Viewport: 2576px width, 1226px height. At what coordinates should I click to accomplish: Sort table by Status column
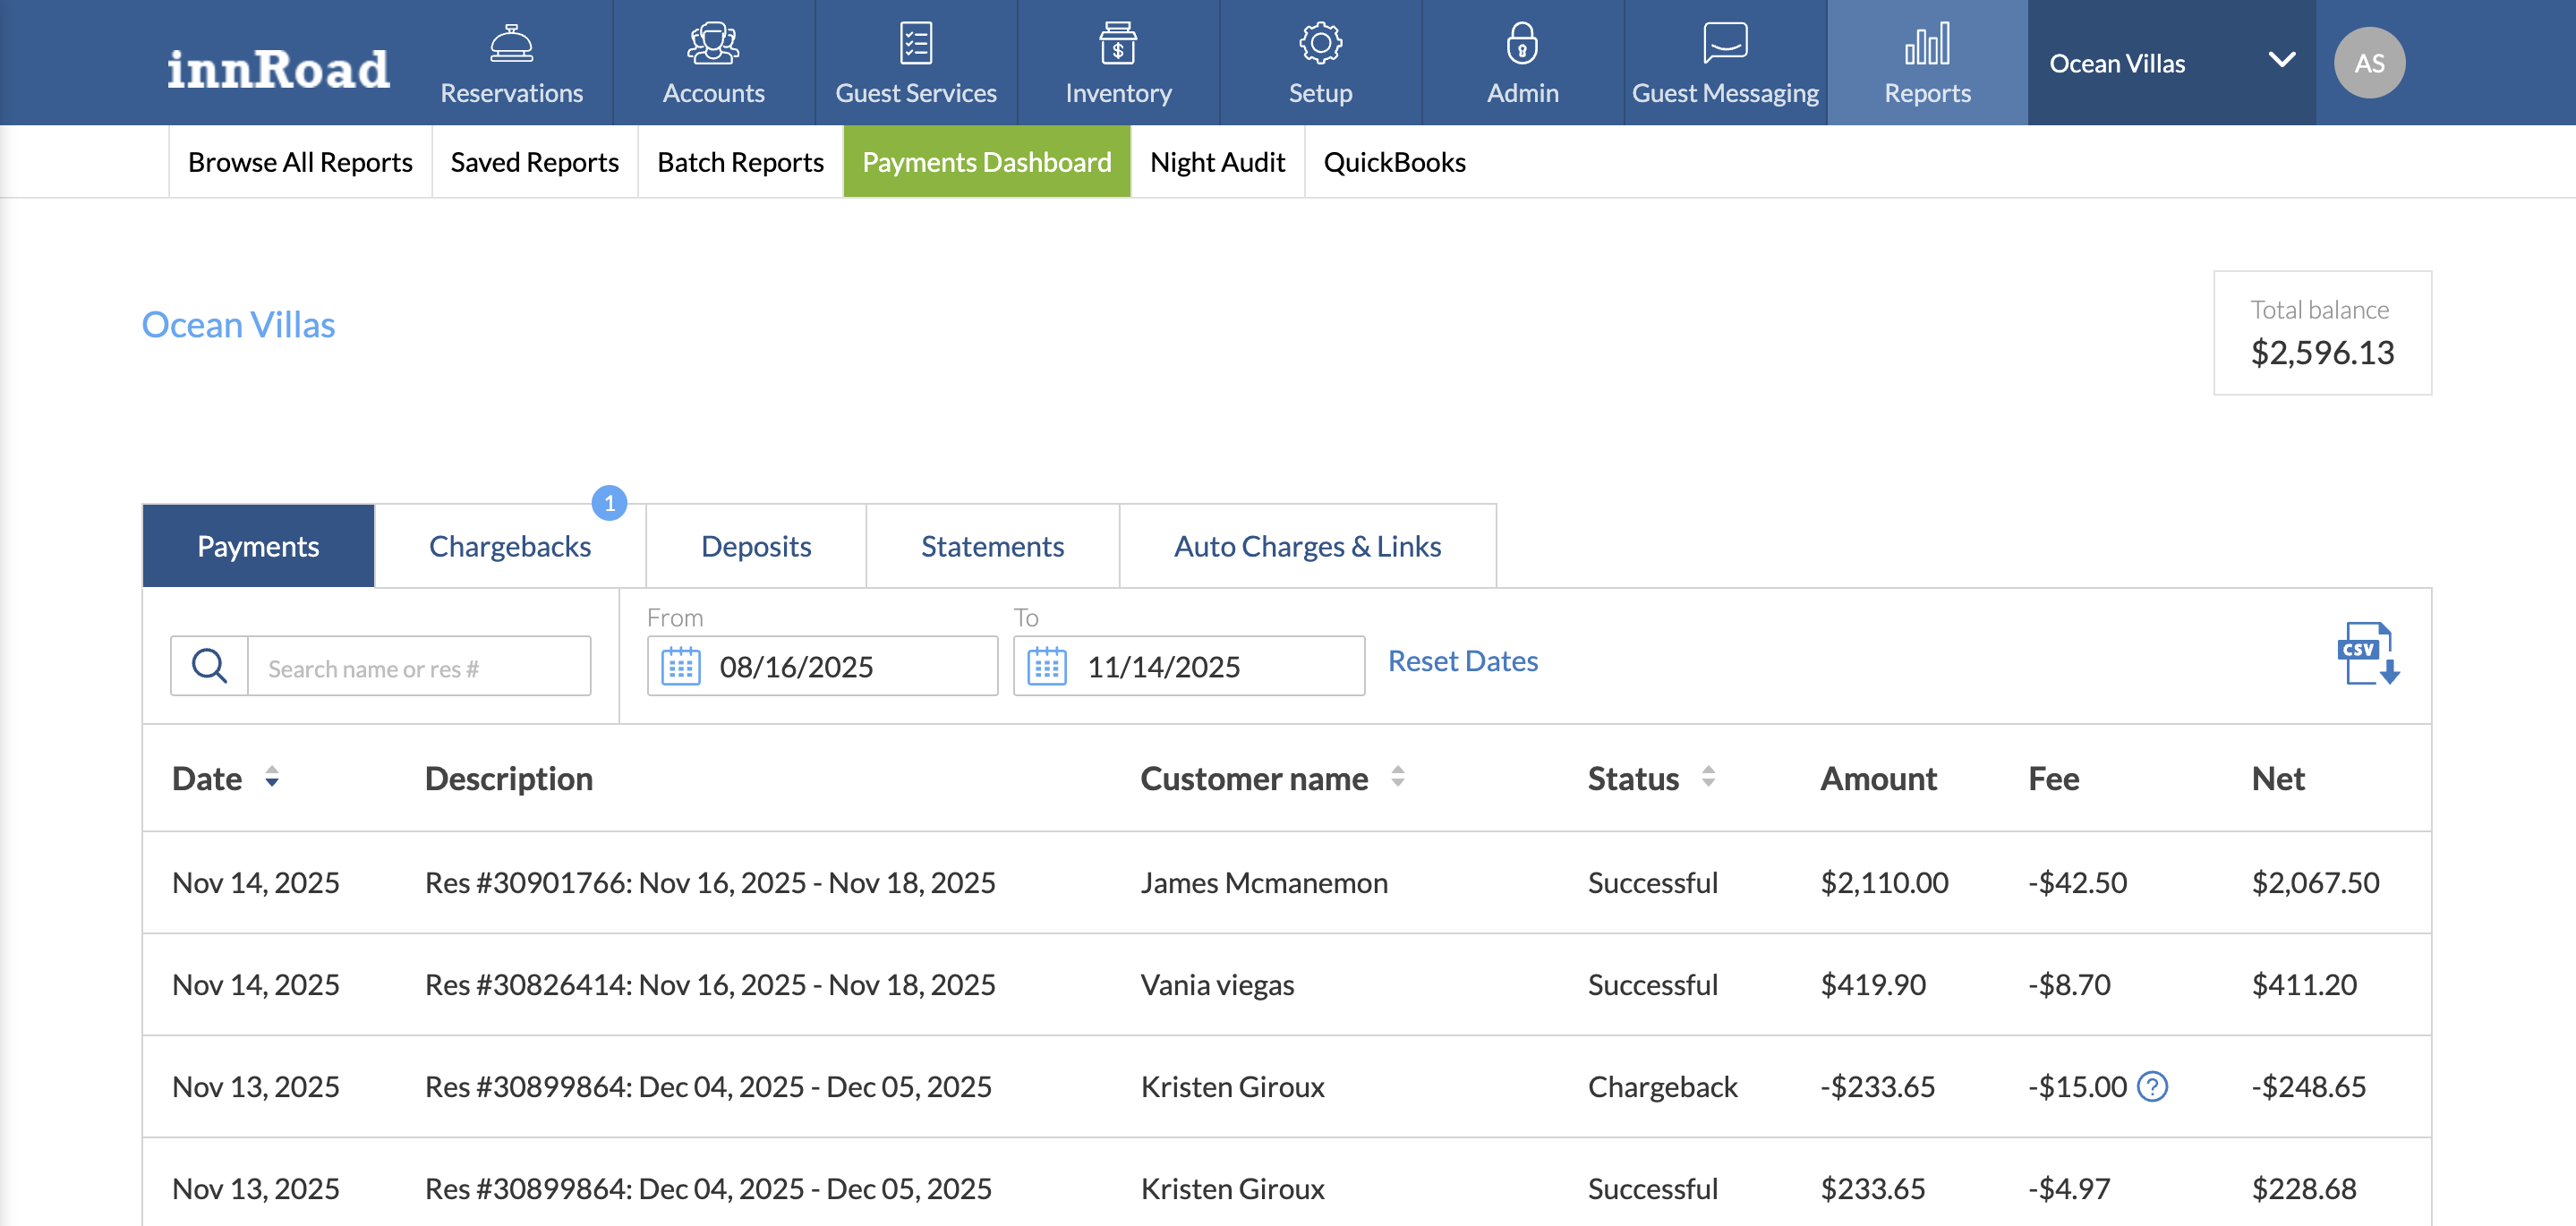(x=1708, y=777)
